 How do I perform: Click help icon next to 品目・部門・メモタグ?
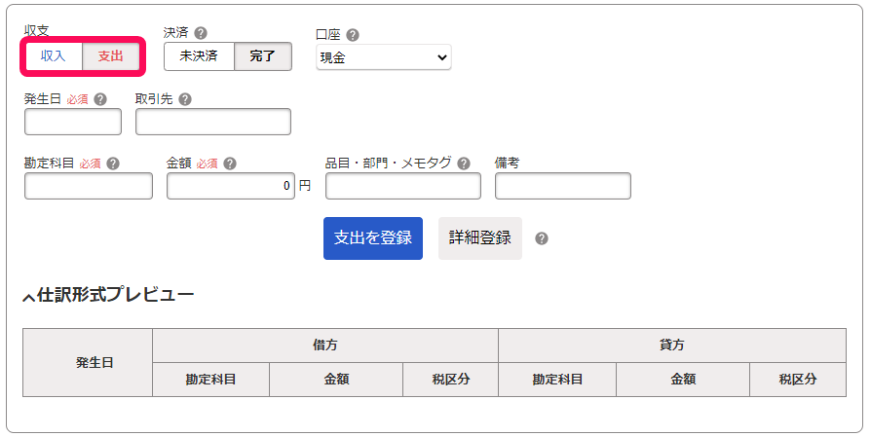[464, 164]
